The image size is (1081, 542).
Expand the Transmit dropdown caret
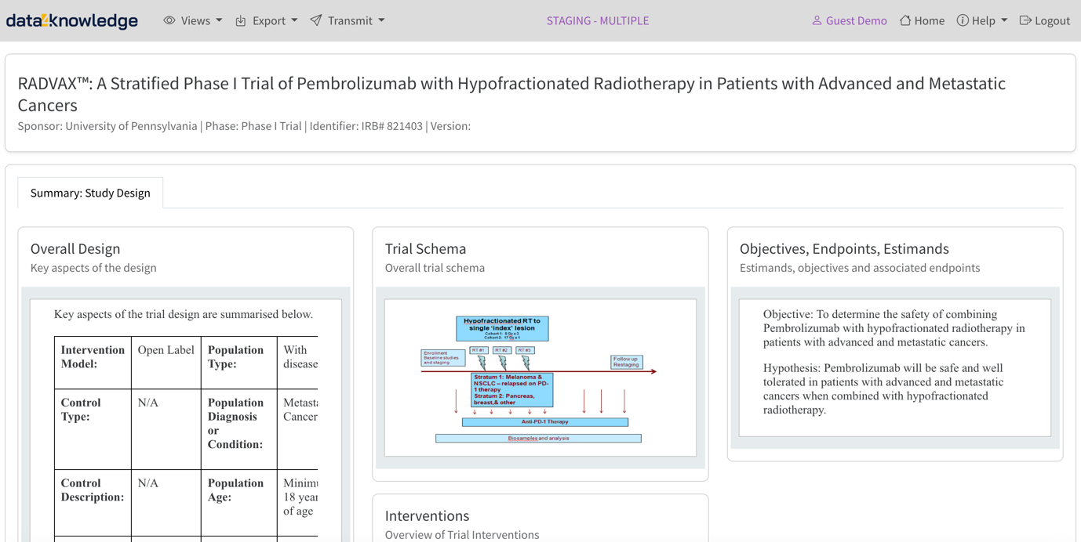(381, 20)
